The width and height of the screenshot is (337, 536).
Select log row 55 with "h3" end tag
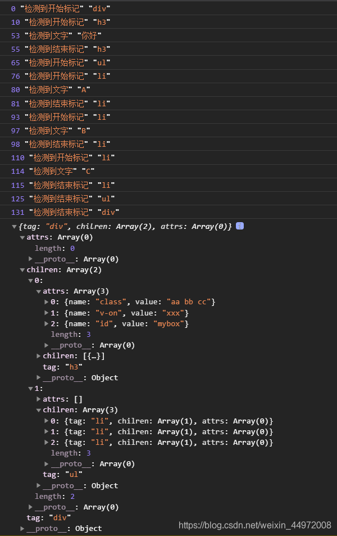click(168, 49)
